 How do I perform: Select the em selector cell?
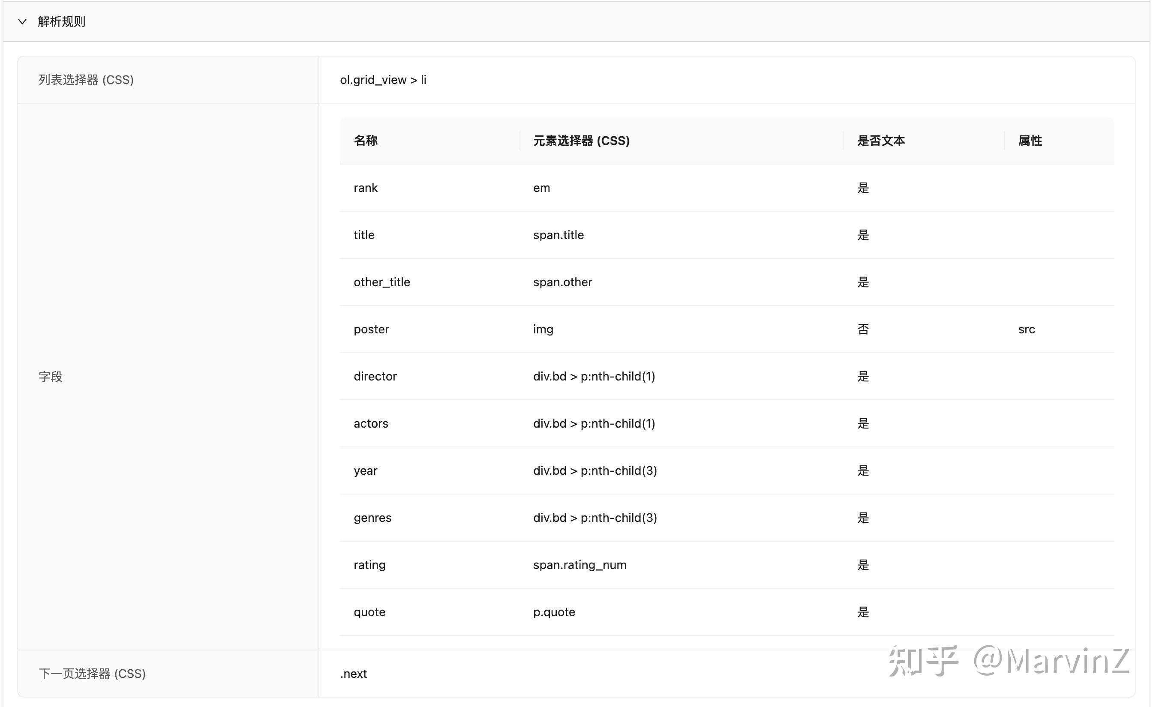click(x=541, y=188)
